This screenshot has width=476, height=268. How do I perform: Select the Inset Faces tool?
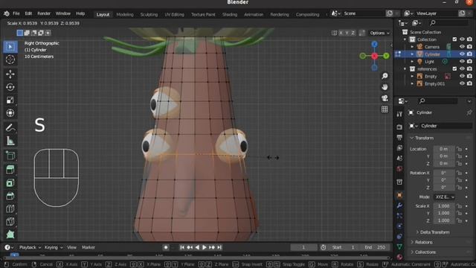point(10,182)
